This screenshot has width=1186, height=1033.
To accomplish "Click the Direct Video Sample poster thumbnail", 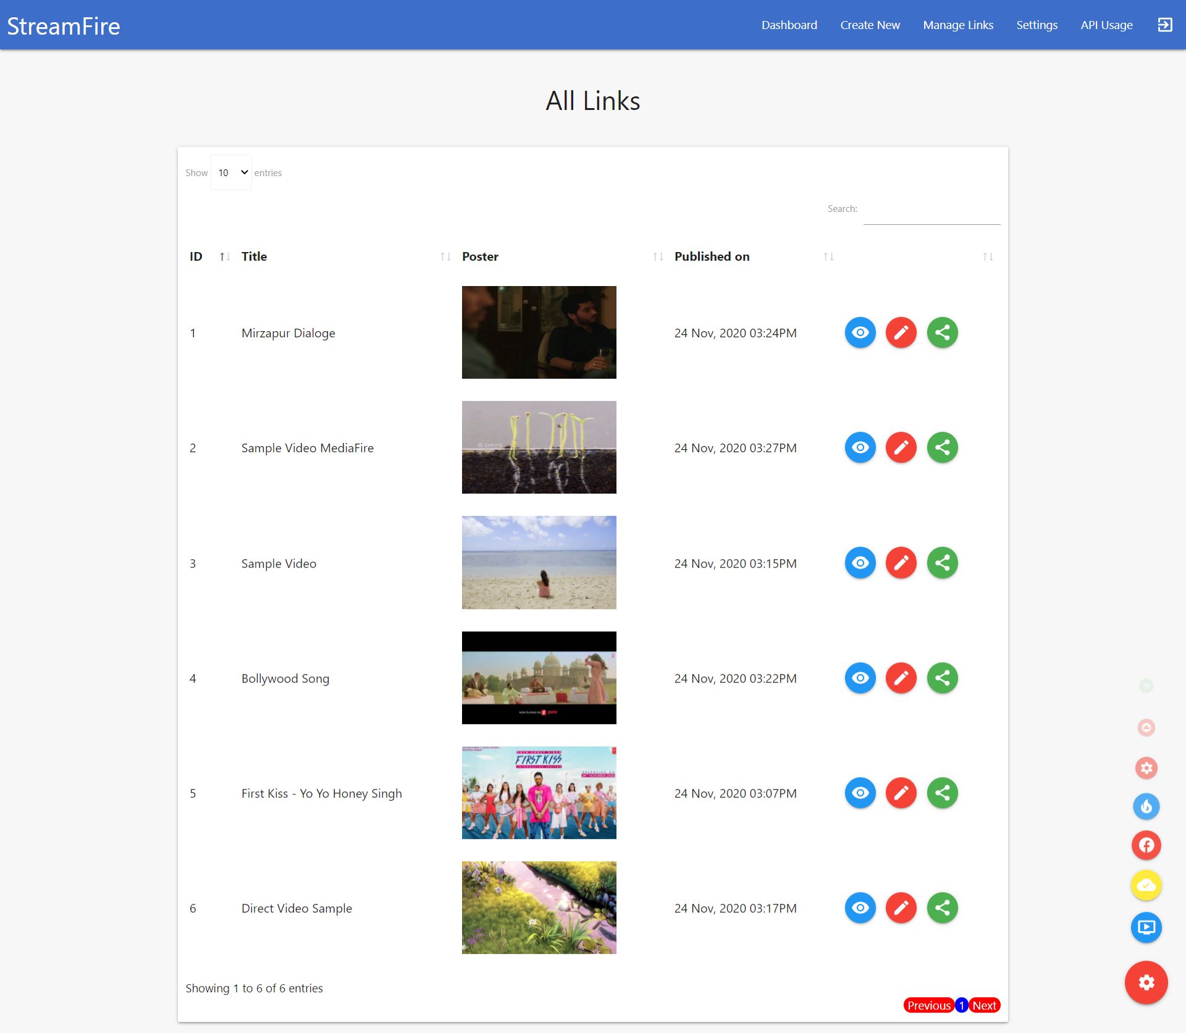I will pyautogui.click(x=539, y=908).
